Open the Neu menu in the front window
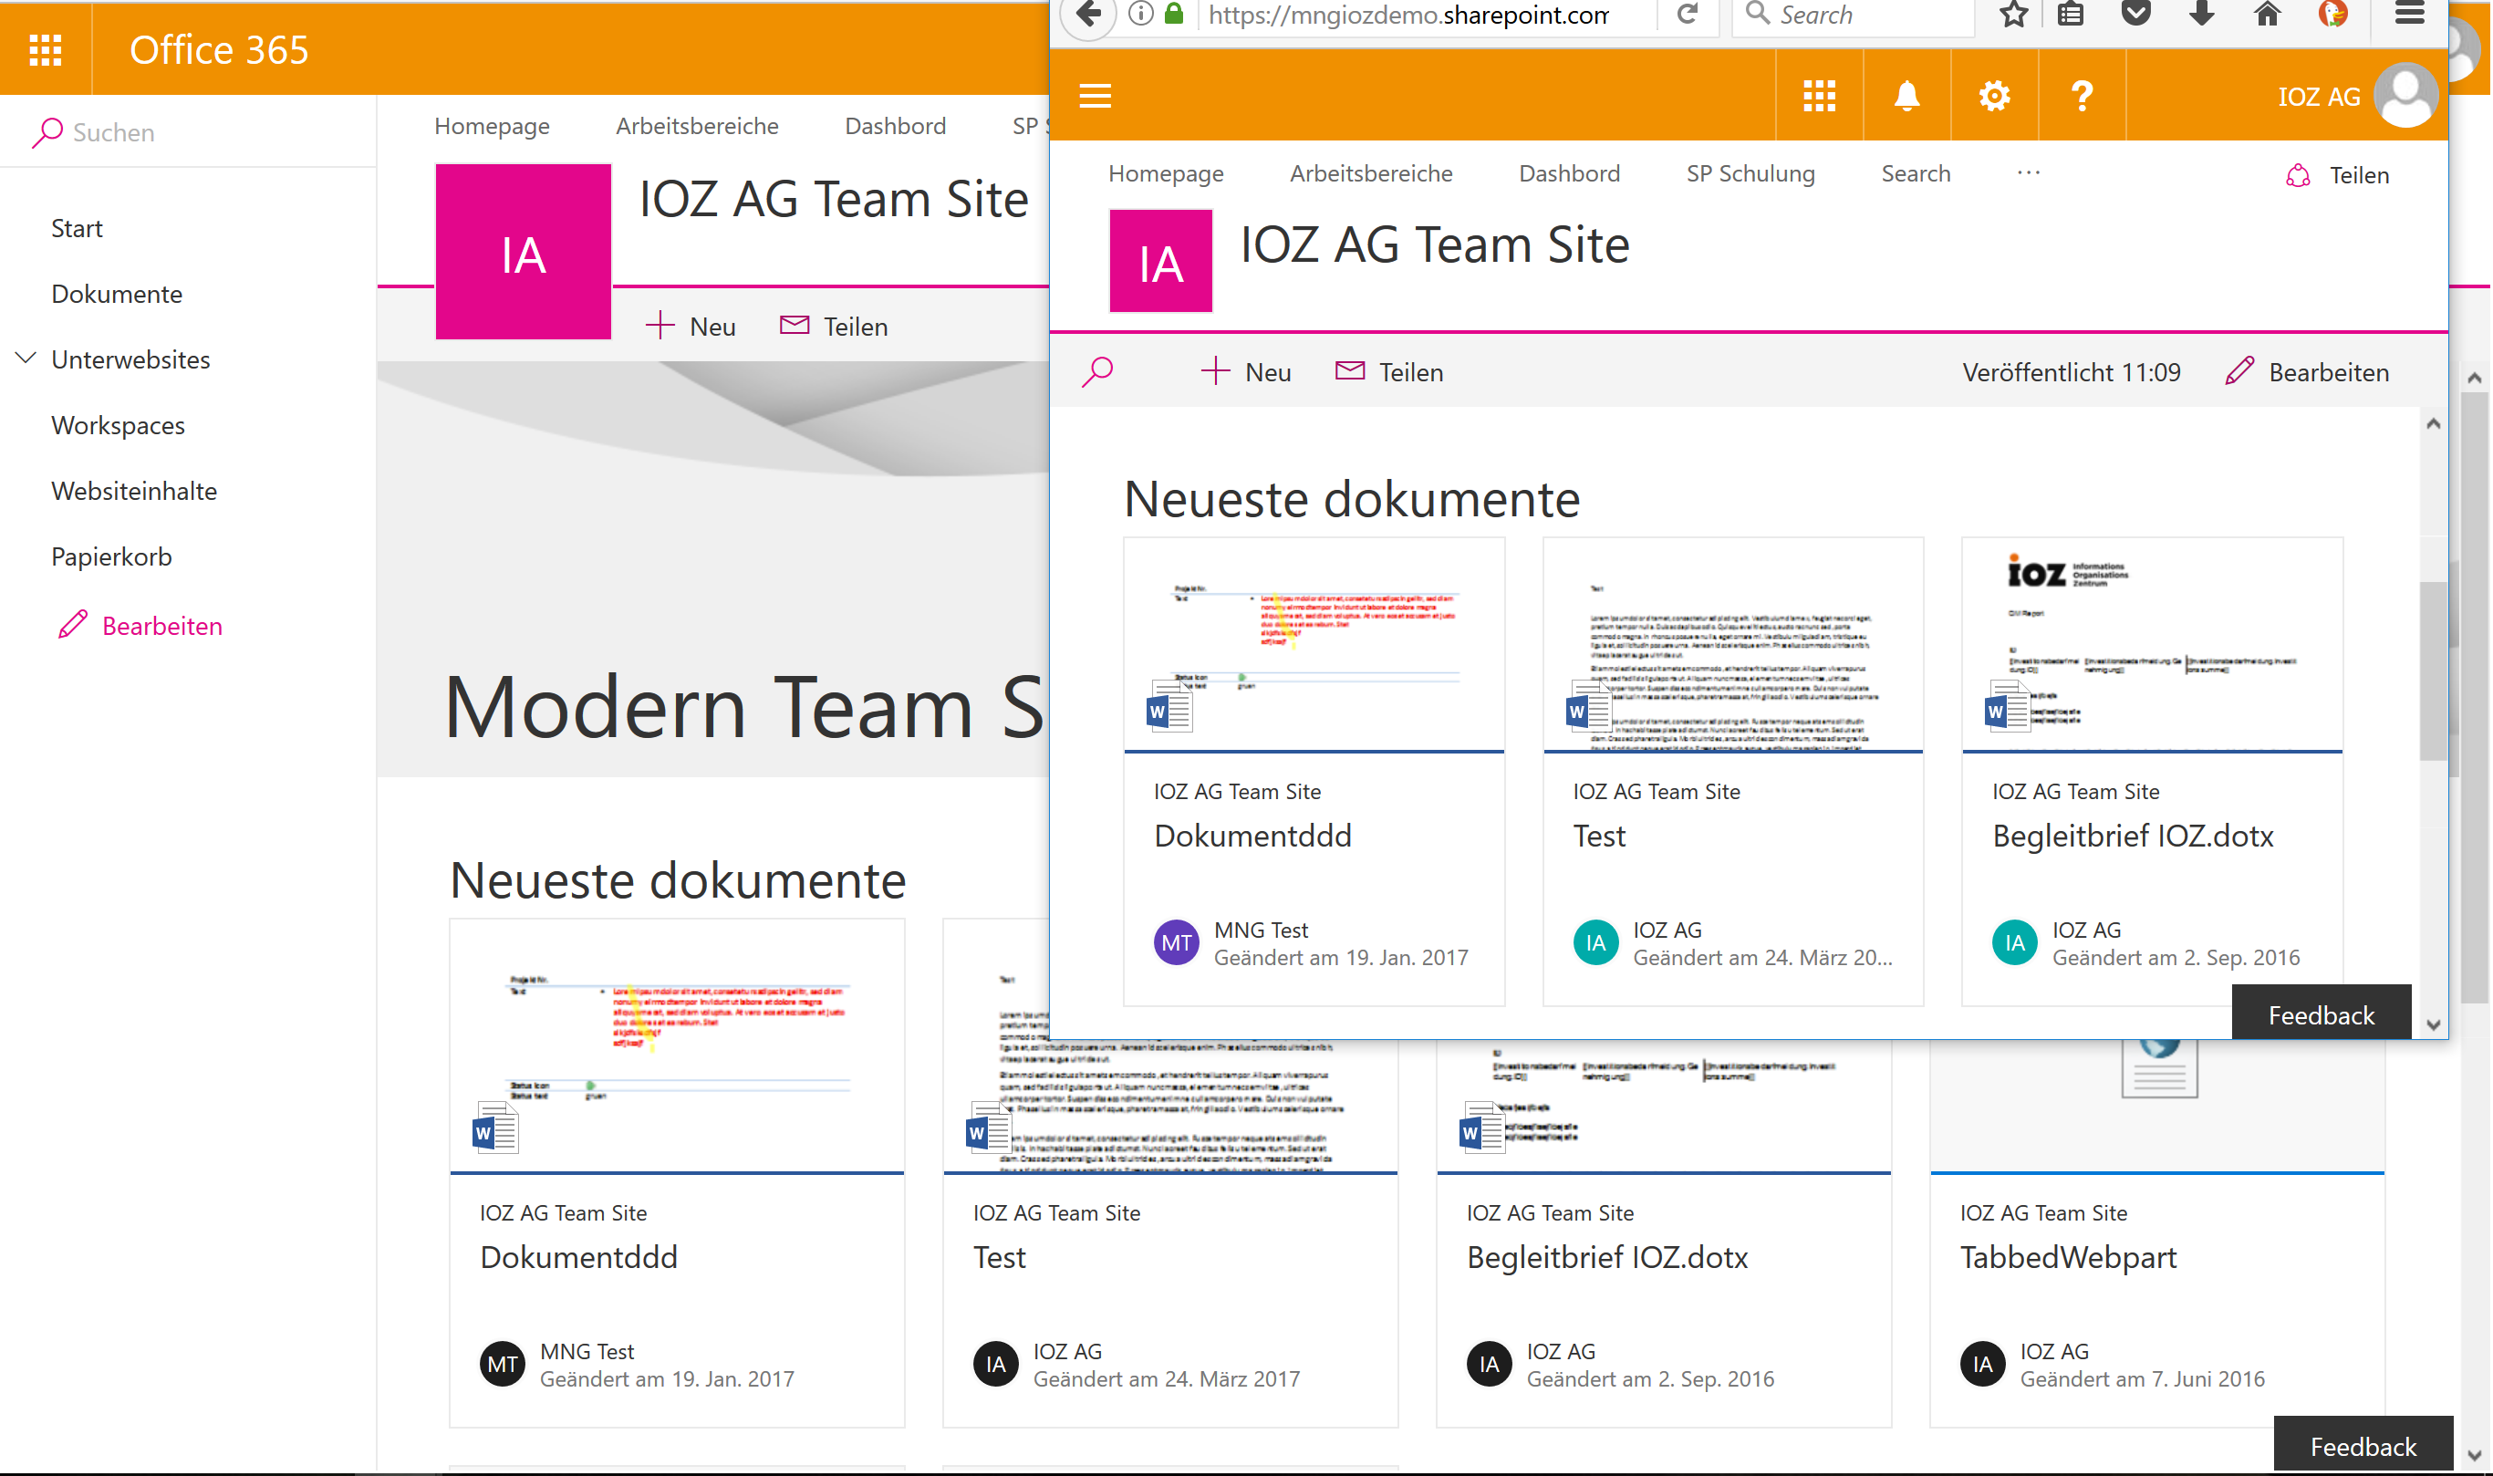This screenshot has width=2493, height=1476. pos(1246,372)
